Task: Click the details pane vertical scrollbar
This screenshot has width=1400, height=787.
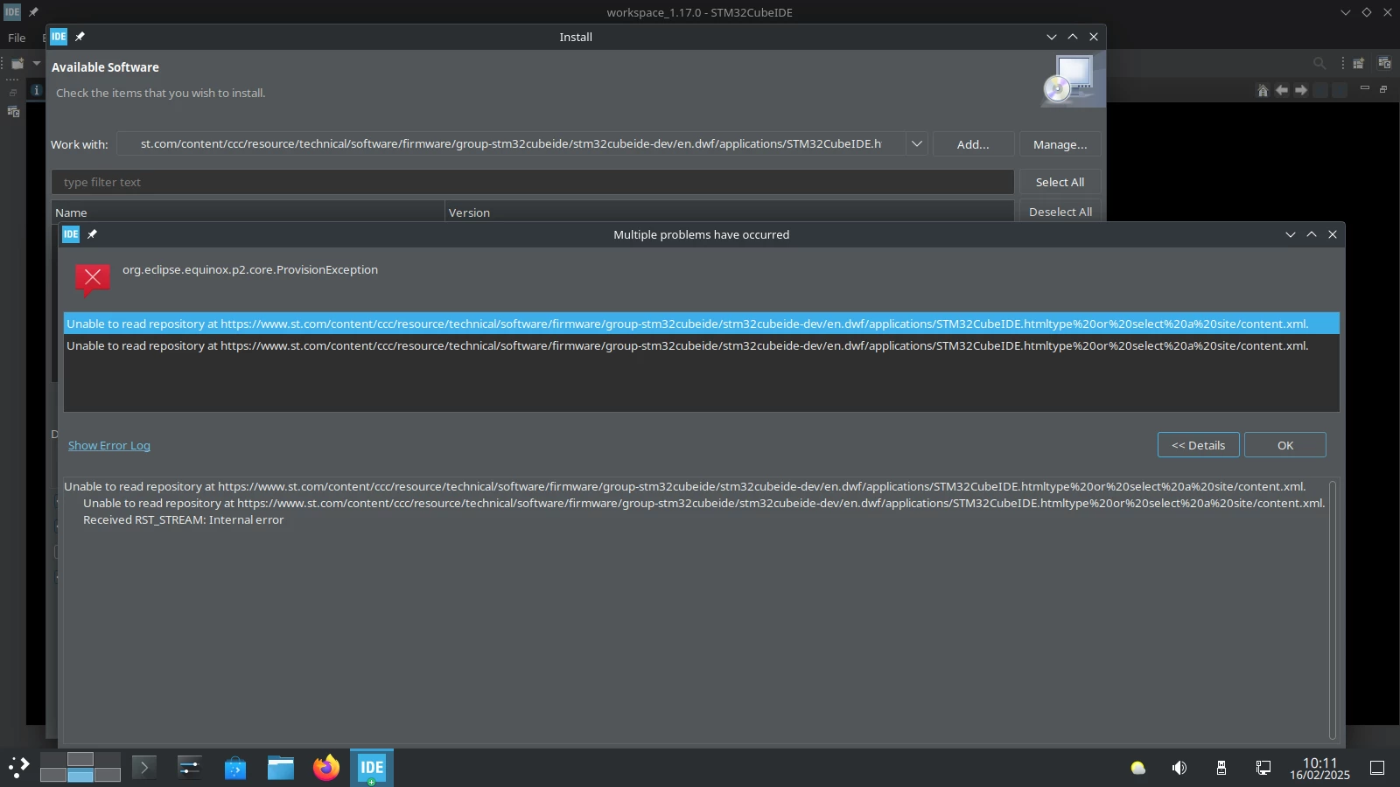Action: (1333, 609)
